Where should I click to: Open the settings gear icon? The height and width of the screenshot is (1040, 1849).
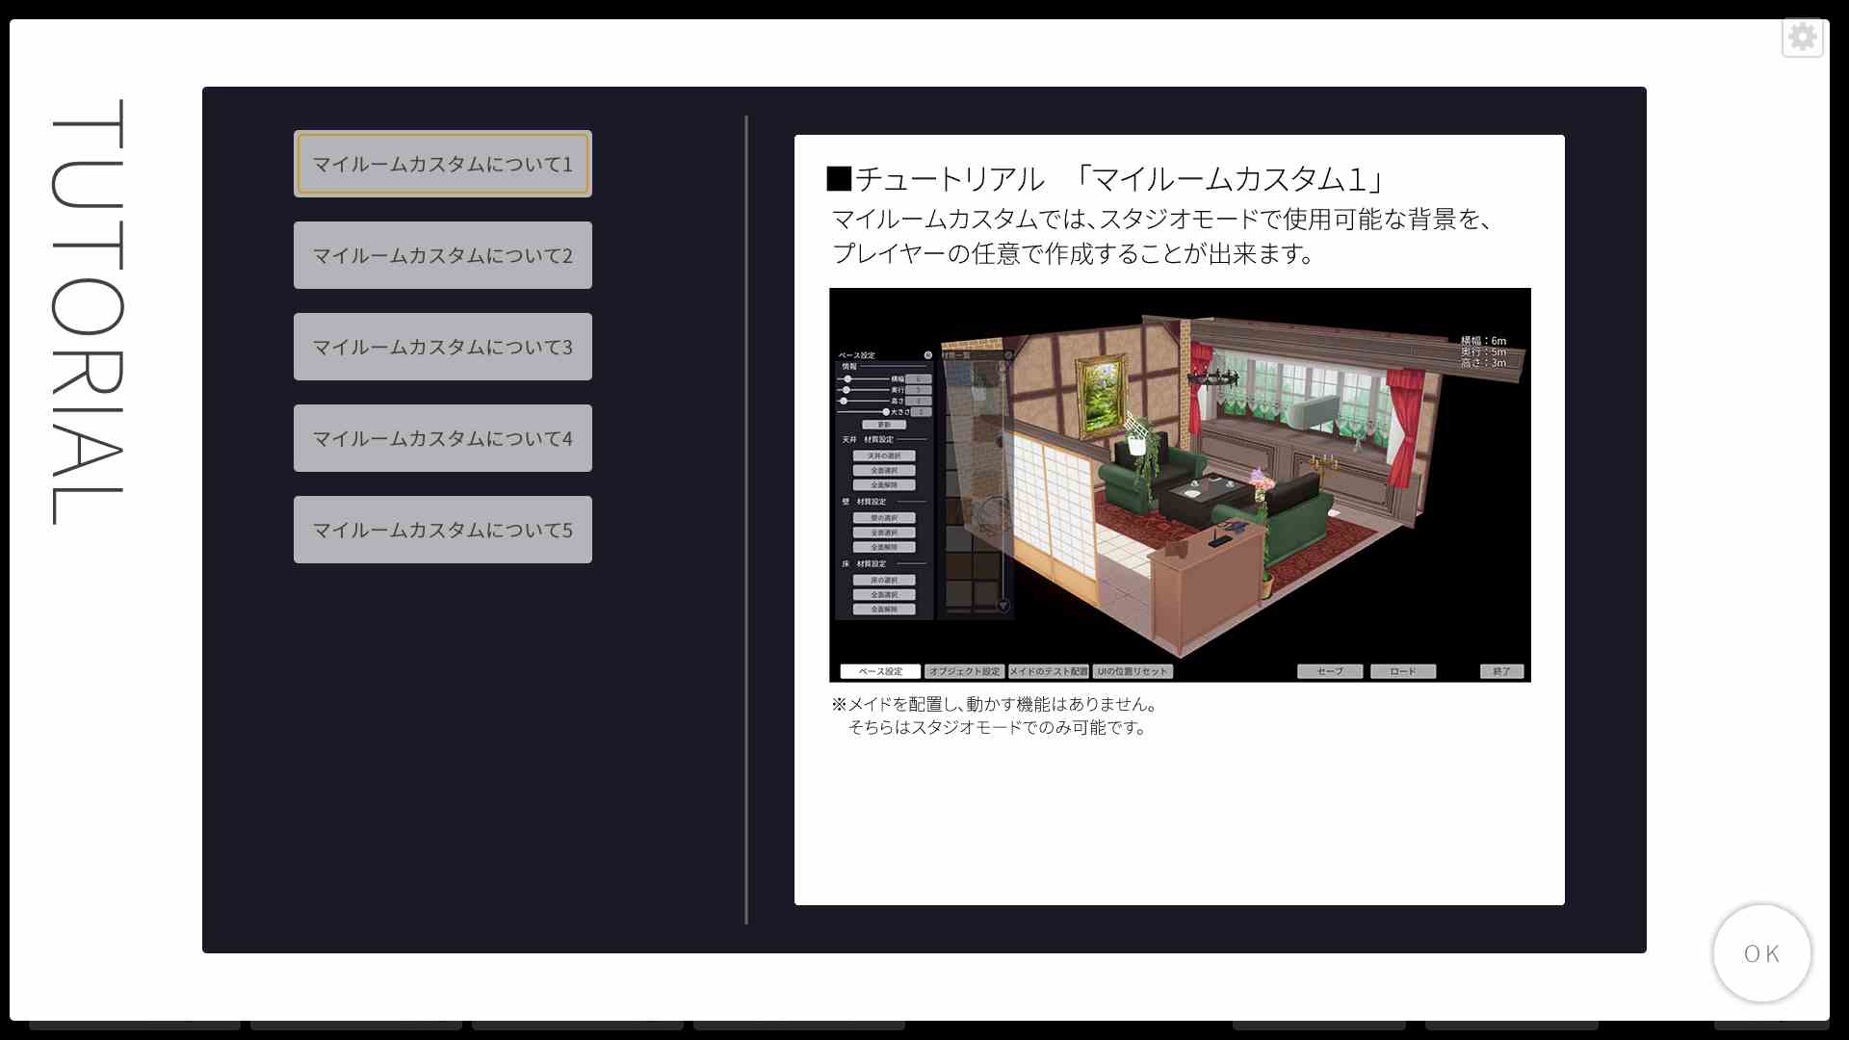coord(1802,38)
